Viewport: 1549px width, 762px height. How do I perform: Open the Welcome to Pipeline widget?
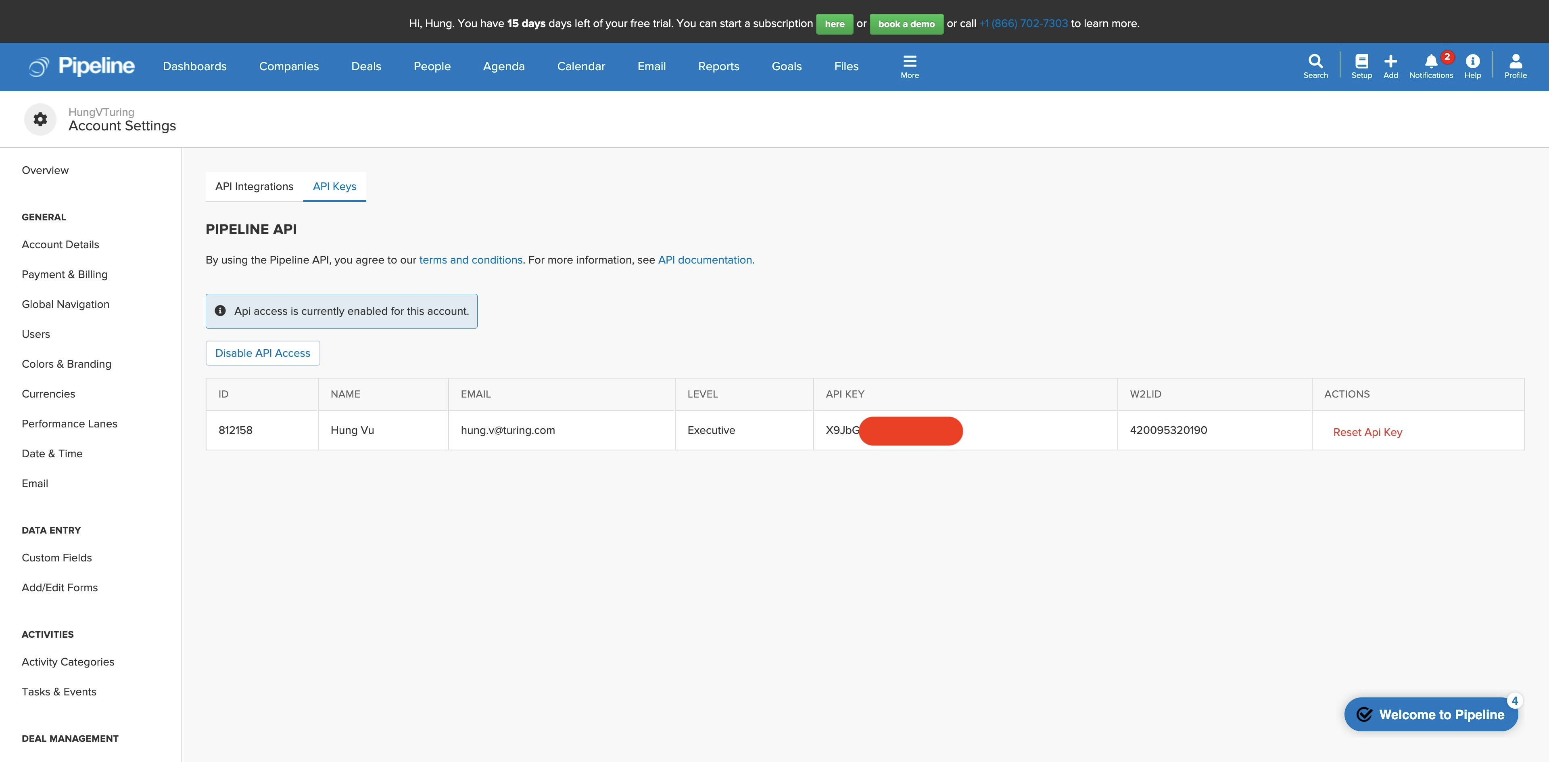pyautogui.click(x=1430, y=714)
